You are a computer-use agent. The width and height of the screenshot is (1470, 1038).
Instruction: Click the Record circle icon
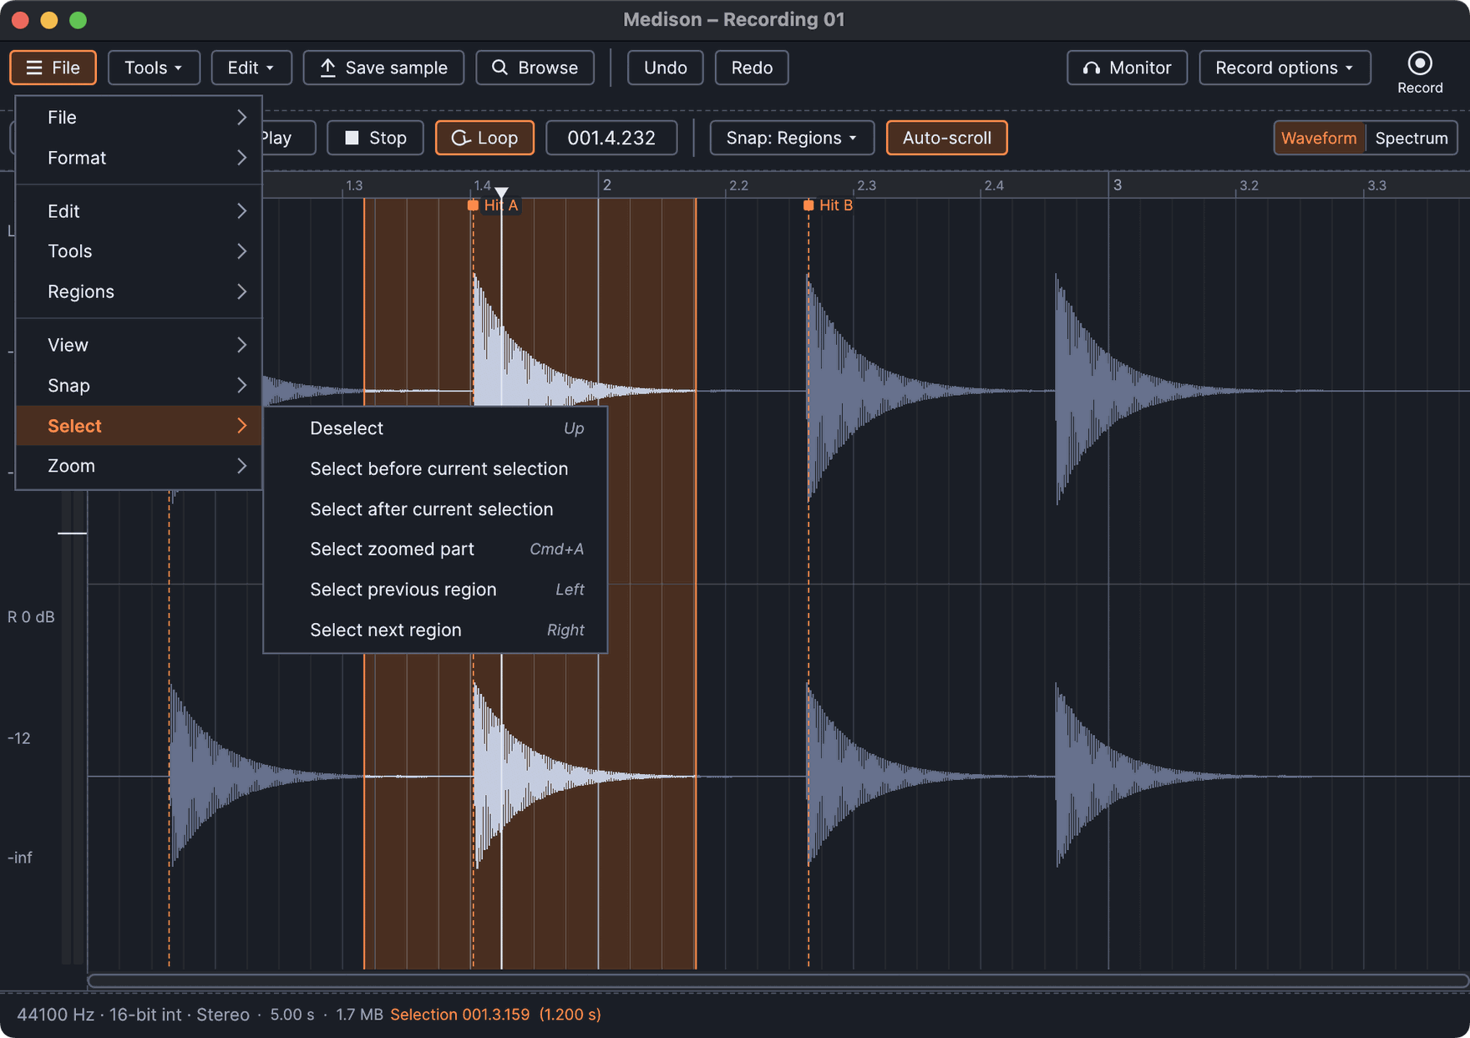click(1419, 63)
